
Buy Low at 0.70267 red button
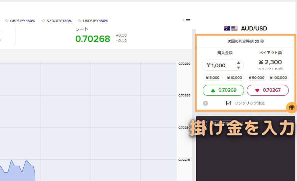(268, 90)
